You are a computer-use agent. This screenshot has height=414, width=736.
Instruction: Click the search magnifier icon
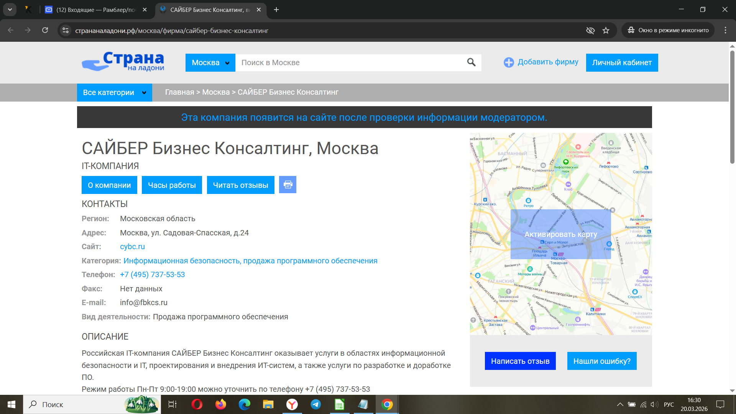471,62
